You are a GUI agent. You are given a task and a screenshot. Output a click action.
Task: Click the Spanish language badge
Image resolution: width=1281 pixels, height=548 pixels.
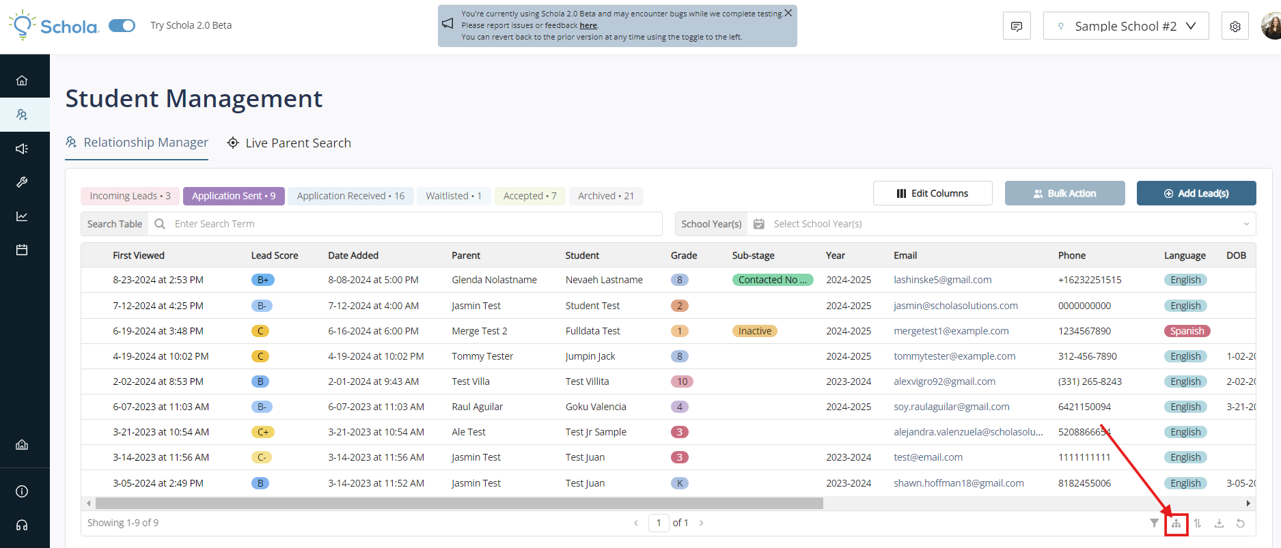[x=1187, y=331]
